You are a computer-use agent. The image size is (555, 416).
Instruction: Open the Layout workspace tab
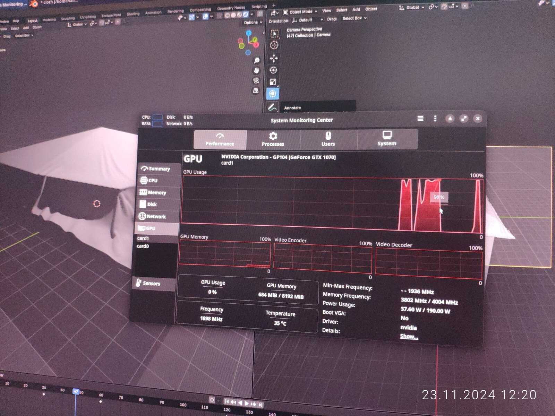click(x=32, y=21)
